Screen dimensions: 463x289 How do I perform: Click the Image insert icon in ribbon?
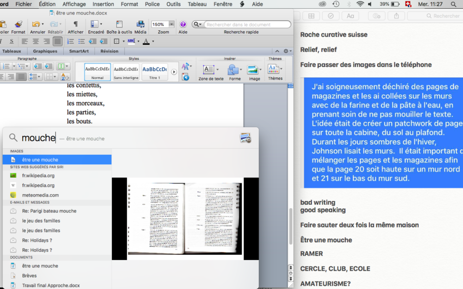[254, 70]
